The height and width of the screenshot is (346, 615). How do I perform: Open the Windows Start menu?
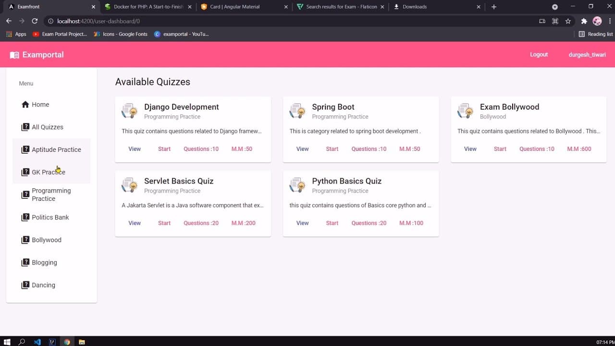(x=7, y=342)
